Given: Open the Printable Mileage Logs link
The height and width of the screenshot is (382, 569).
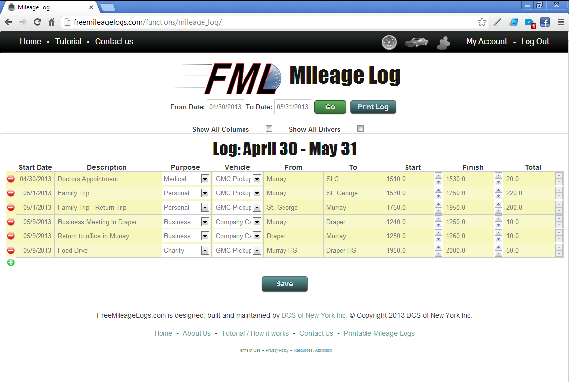Looking at the screenshot, I should [379, 333].
